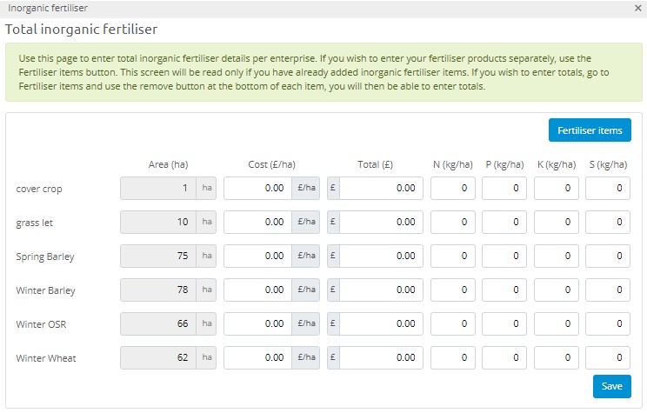Select Winter Wheat N (kg/ha) input

coord(452,357)
